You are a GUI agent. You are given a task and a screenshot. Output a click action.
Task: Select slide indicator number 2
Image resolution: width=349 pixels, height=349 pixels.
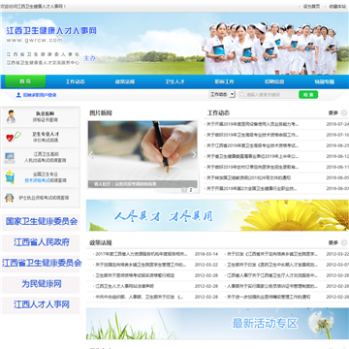pos(191,190)
